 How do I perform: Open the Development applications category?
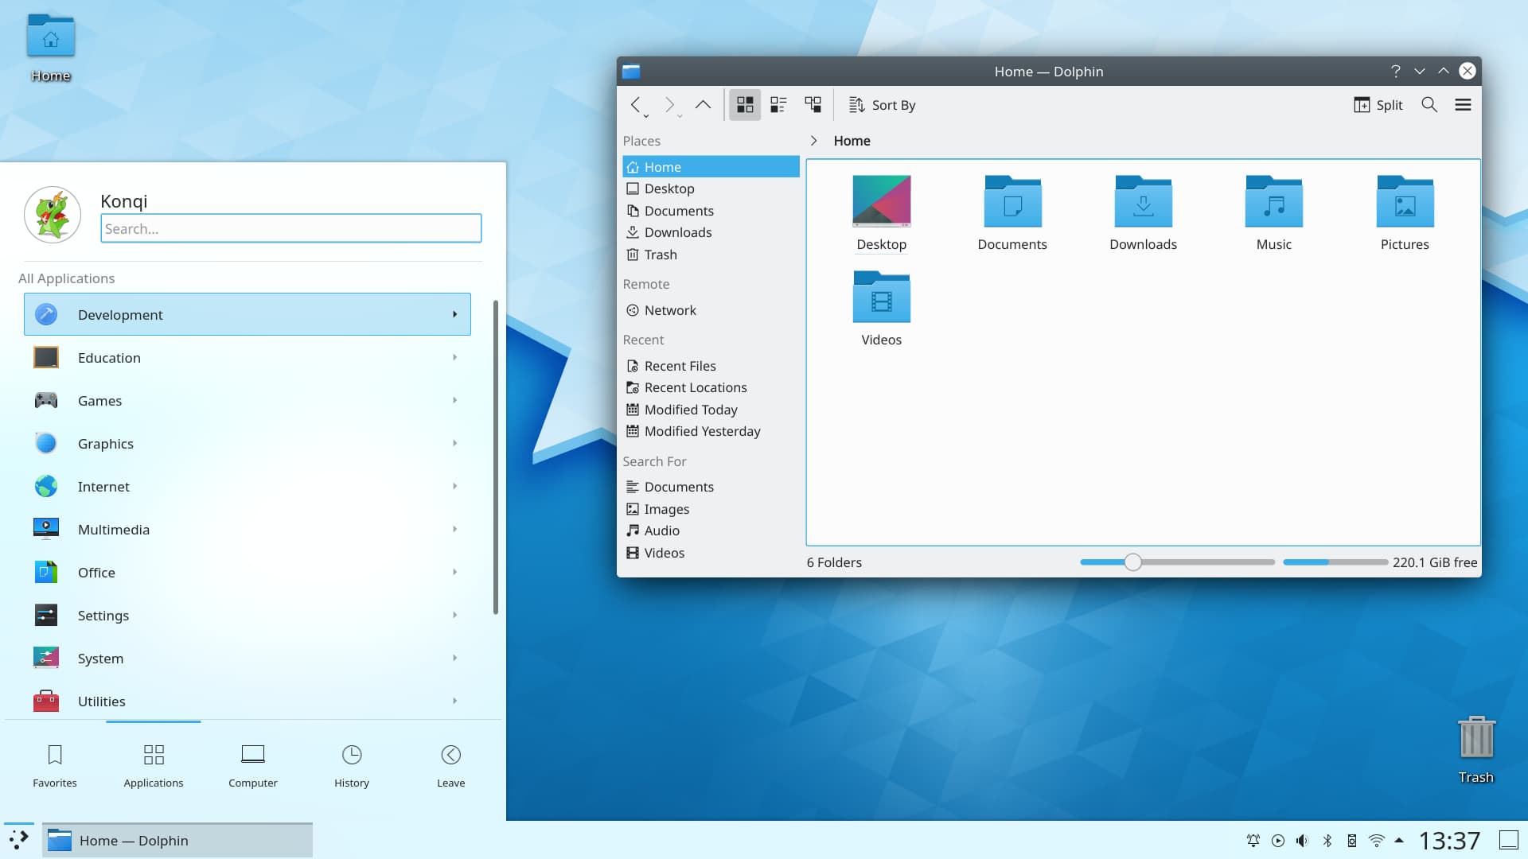point(247,314)
